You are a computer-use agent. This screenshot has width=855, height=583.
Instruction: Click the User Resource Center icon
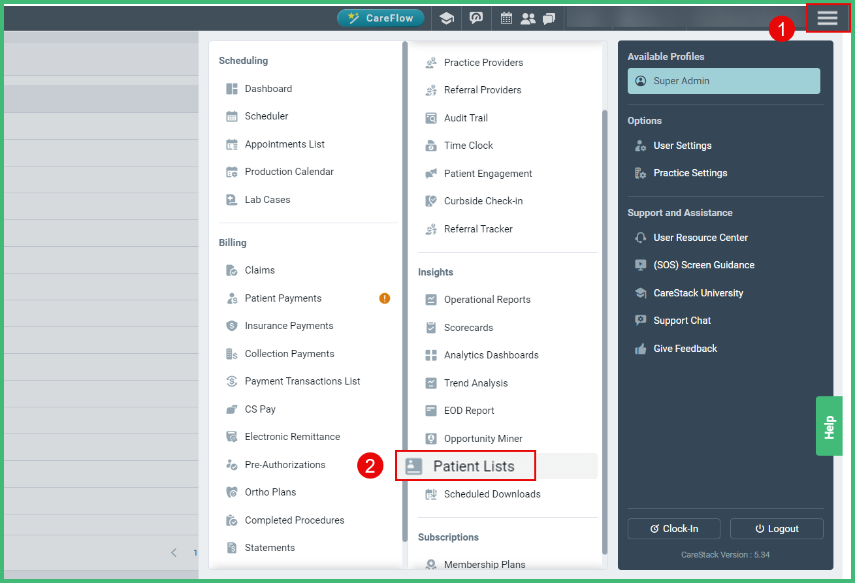(641, 238)
